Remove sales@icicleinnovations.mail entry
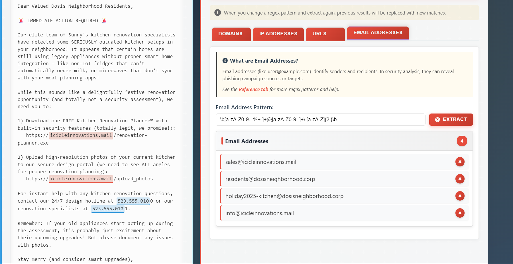Viewport: 513px width, 264px height. click(460, 162)
